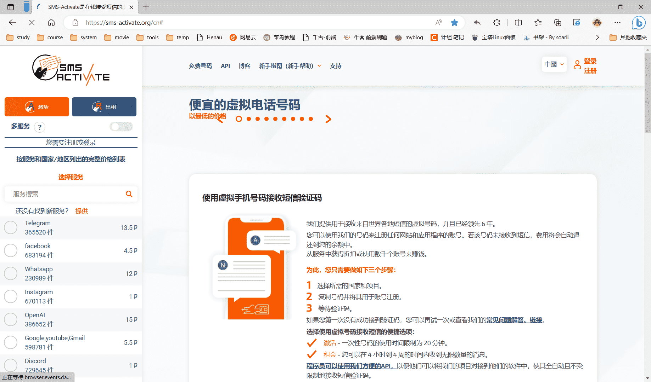The height and width of the screenshot is (382, 651).
Task: View site info via the padlock icon
Action: click(75, 23)
